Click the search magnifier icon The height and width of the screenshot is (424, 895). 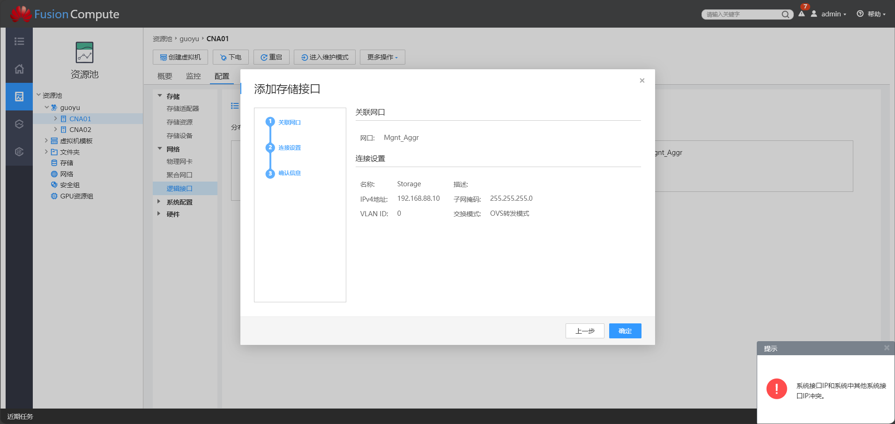point(785,15)
